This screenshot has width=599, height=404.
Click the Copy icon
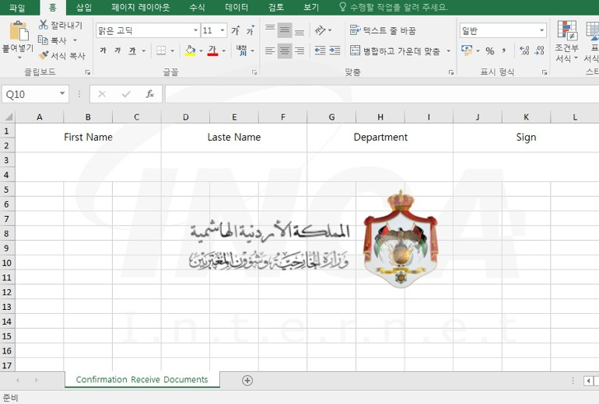(x=43, y=40)
